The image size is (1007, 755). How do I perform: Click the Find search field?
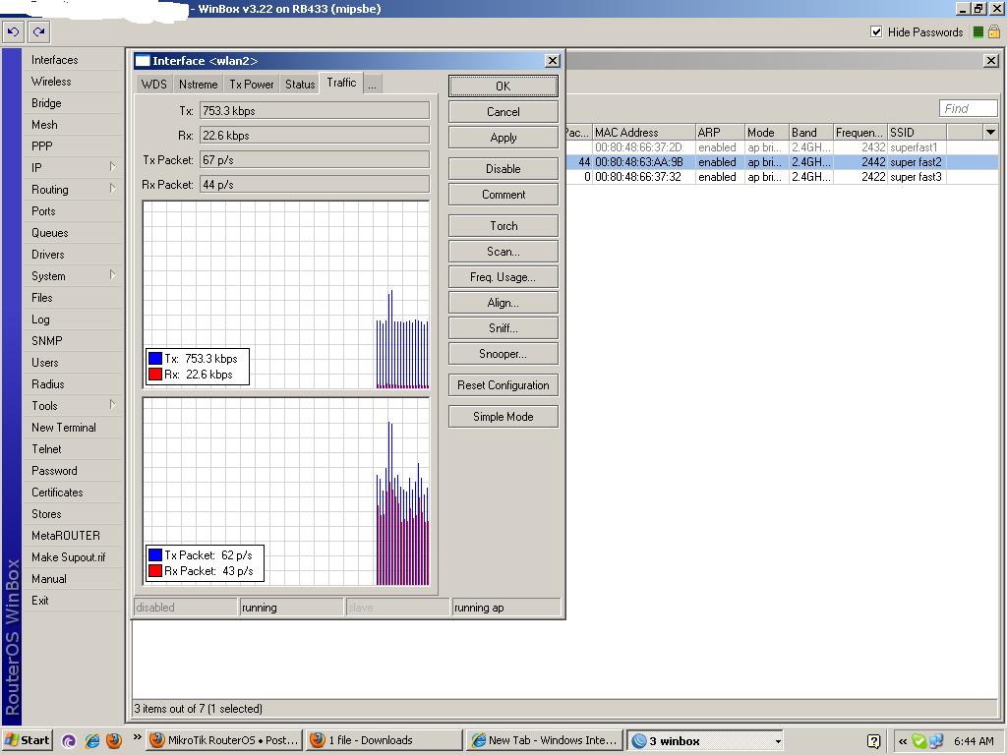968,108
